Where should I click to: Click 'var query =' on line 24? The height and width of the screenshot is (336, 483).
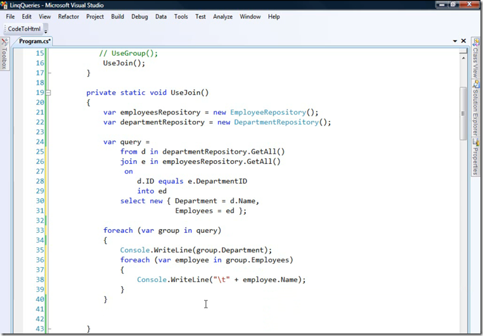126,142
